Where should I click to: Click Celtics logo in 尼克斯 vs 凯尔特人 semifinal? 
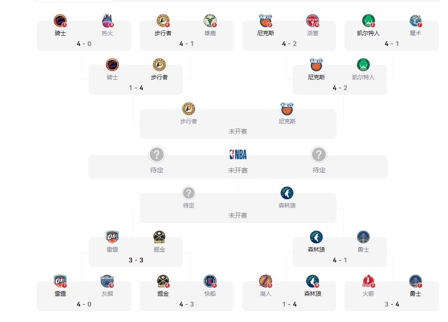tap(363, 65)
